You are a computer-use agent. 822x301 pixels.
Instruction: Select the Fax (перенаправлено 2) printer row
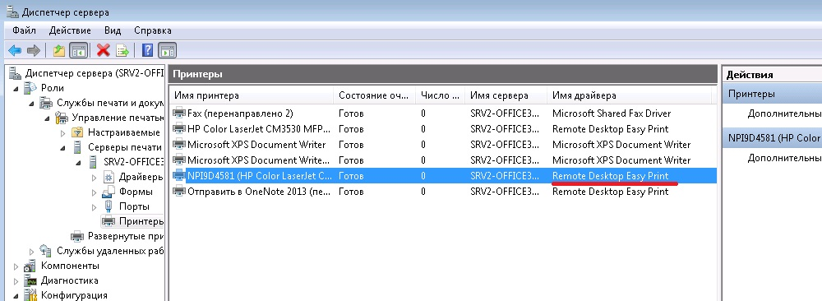coord(442,113)
